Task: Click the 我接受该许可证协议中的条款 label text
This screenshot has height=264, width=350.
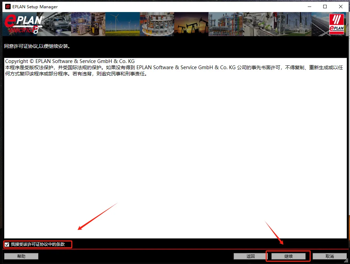Action: [x=38, y=244]
